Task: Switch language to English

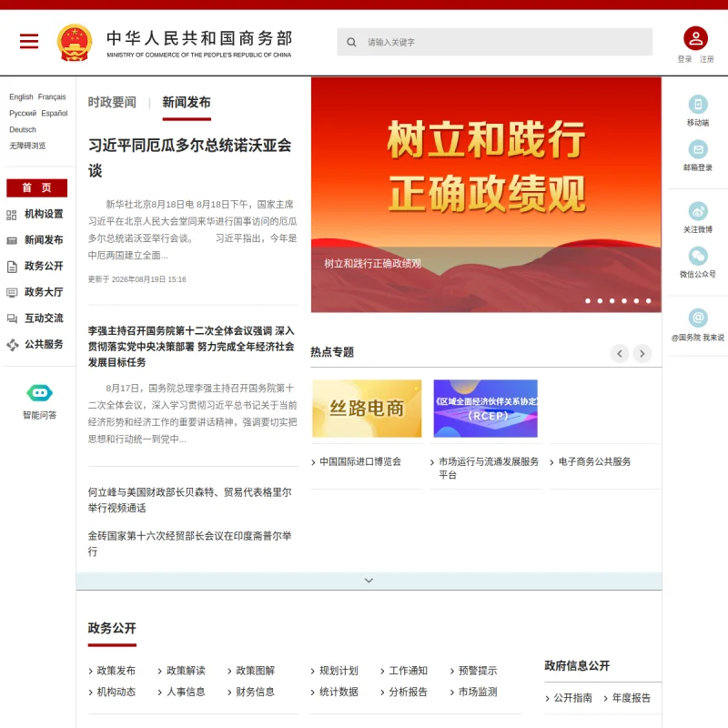Action: (x=21, y=96)
